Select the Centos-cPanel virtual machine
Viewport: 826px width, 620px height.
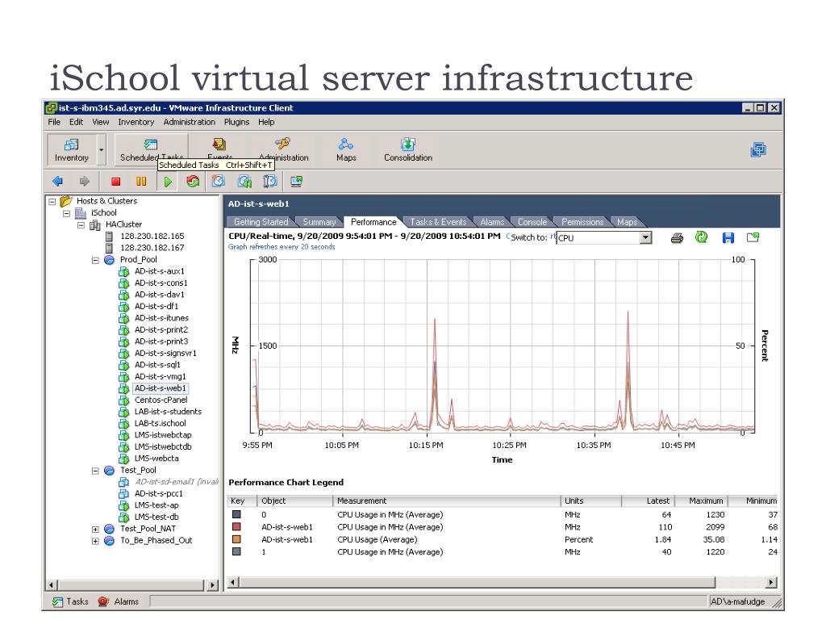(161, 400)
